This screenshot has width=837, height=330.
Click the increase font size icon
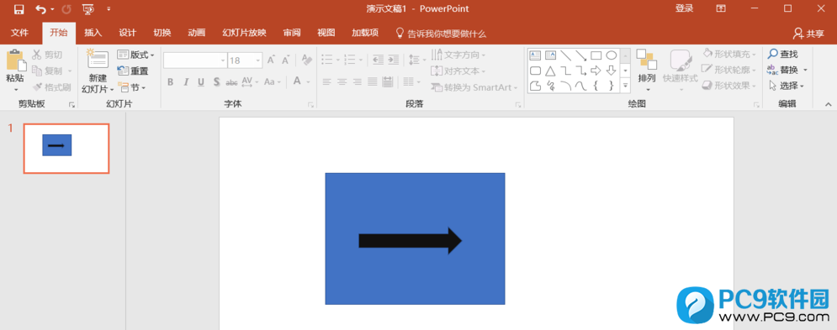[x=271, y=60]
